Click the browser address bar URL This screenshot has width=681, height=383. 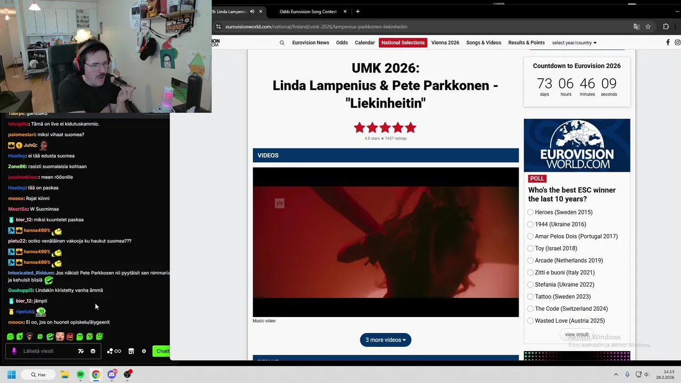pyautogui.click(x=316, y=27)
